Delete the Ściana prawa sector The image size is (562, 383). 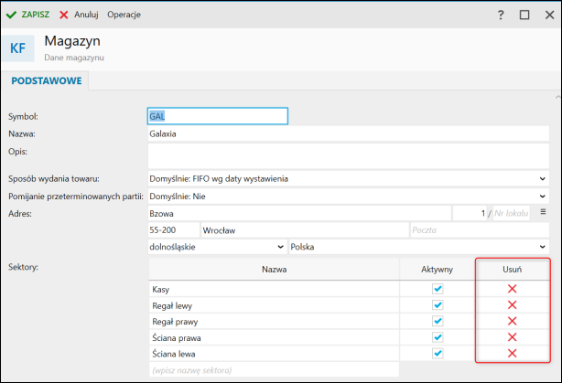point(512,337)
